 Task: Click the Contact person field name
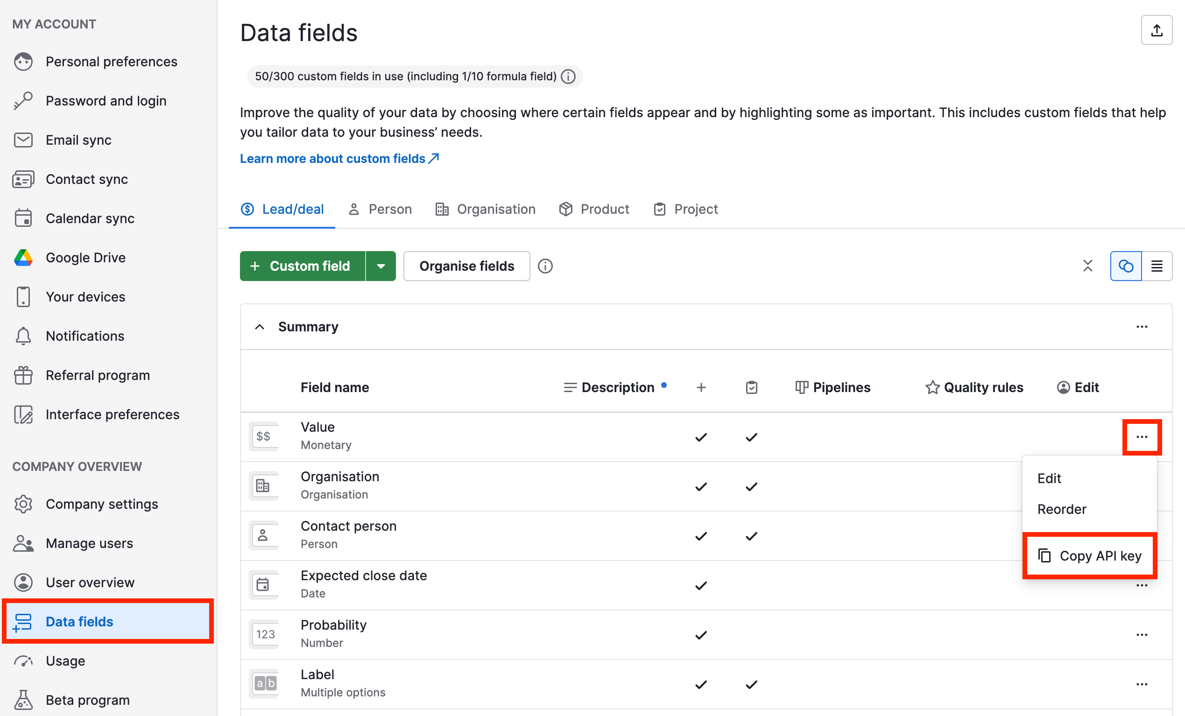(348, 526)
